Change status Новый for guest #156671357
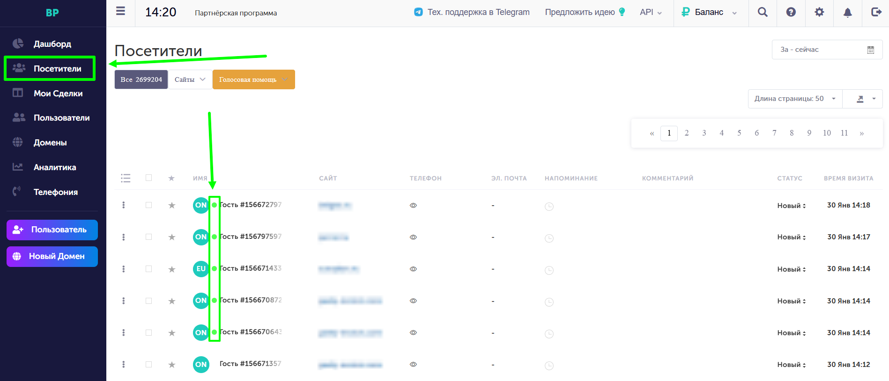The width and height of the screenshot is (889, 381). tap(792, 365)
